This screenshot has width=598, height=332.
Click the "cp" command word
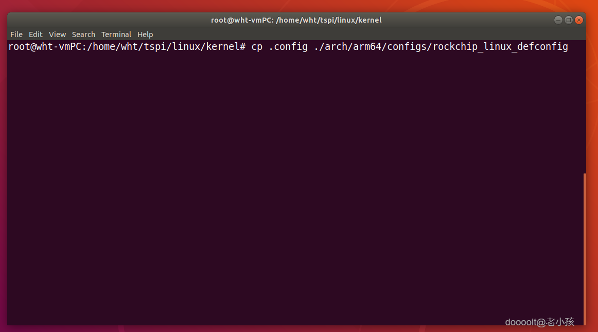click(x=257, y=47)
